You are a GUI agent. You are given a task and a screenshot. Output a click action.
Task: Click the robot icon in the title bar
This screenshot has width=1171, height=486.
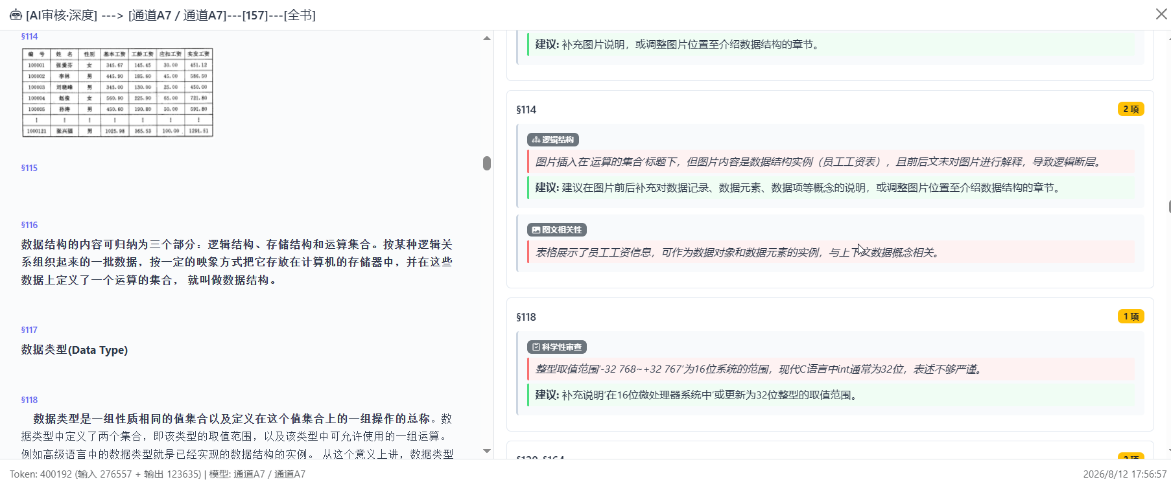(x=16, y=15)
